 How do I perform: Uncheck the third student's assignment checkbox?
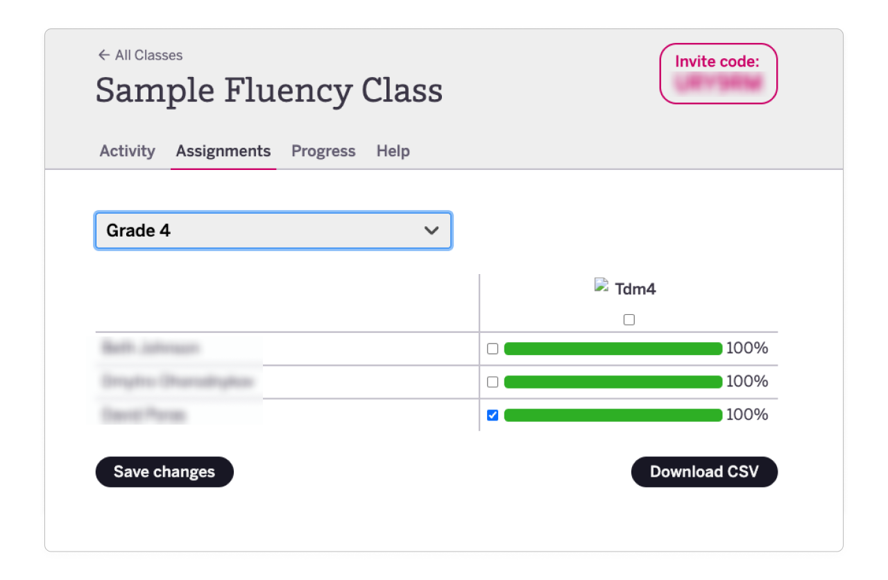[493, 415]
